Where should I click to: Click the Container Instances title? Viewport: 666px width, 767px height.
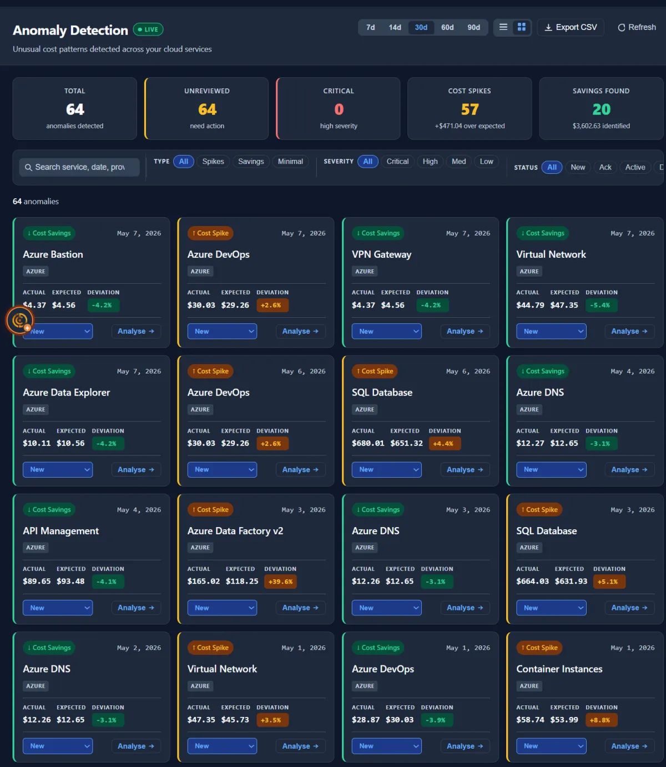pos(559,669)
